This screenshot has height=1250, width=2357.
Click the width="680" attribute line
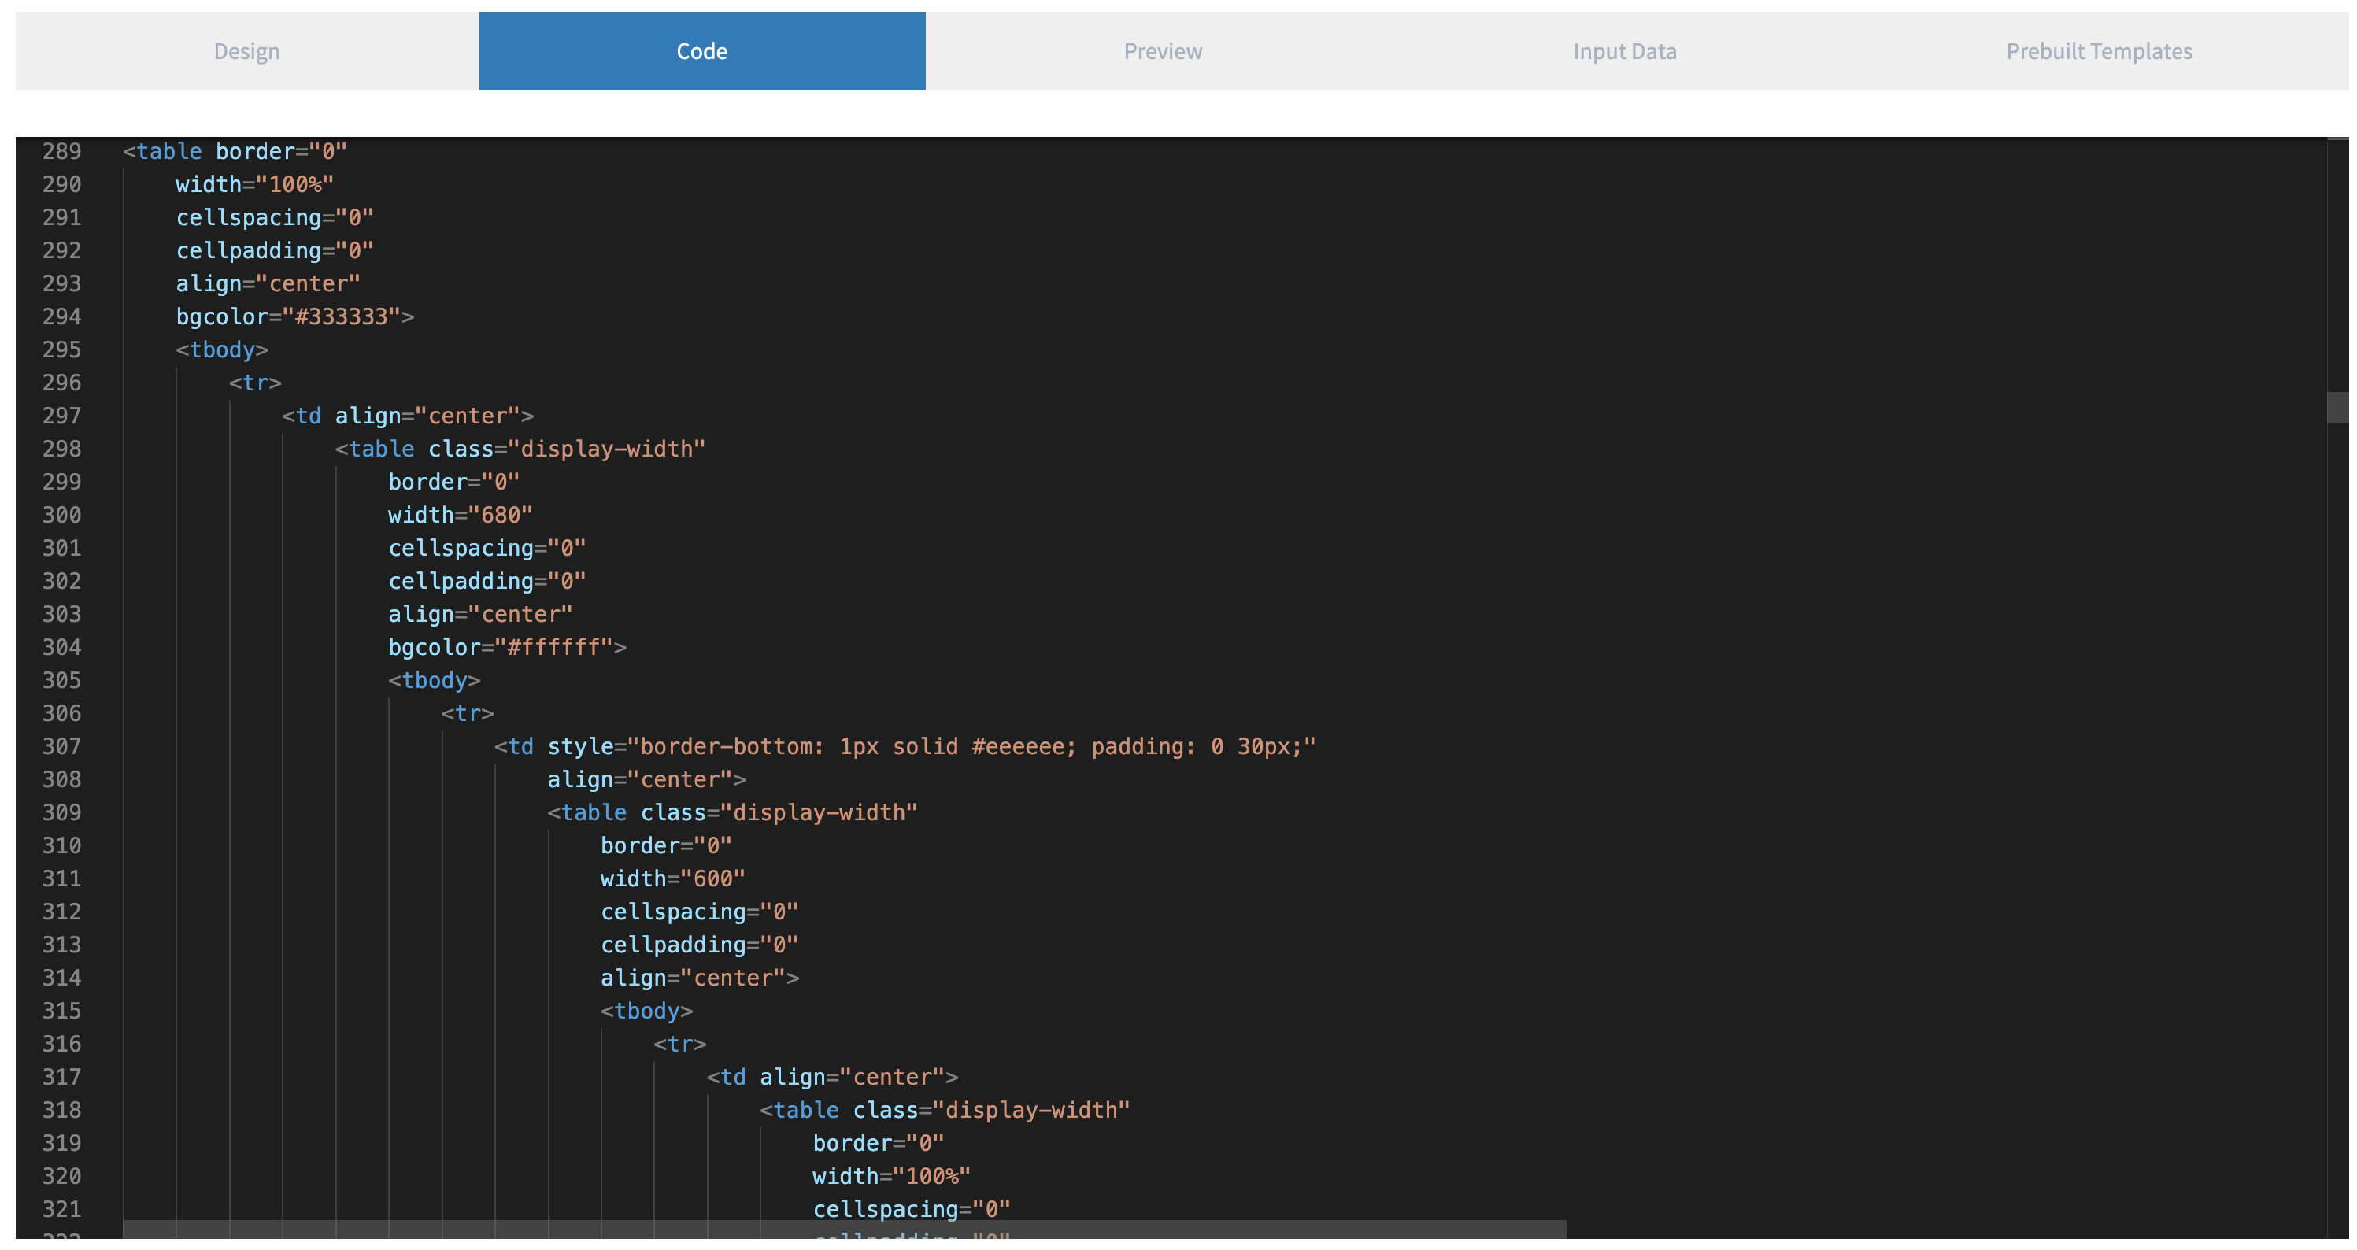[461, 515]
